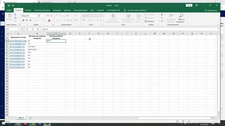Screen dimensions: 225x126
Task: Open cadastral link 79:00:0000000:1085
Action: (x=18, y=41)
